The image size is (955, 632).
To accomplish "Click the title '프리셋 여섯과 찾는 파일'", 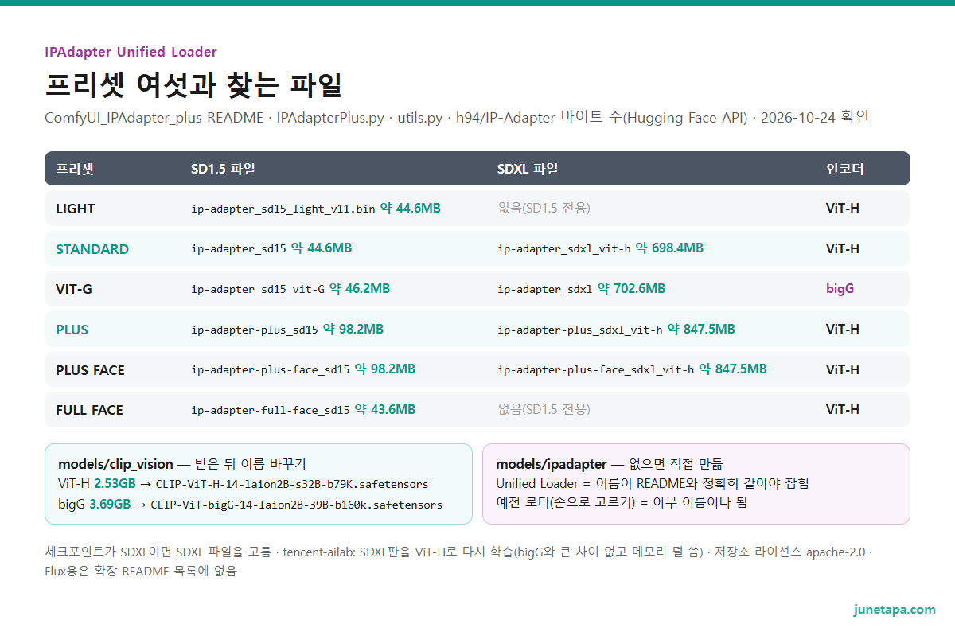I will pyautogui.click(x=193, y=85).
